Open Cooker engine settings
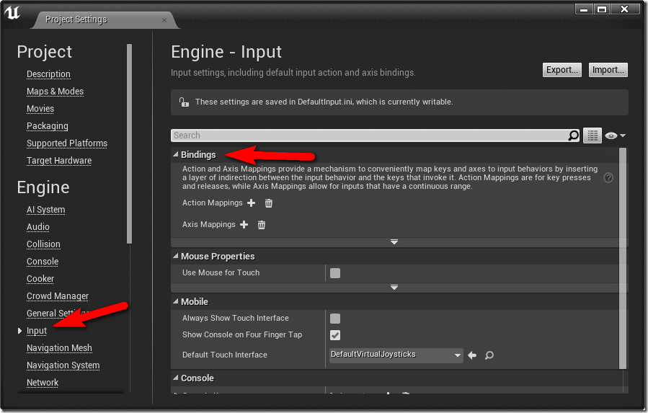The height and width of the screenshot is (413, 648). (40, 279)
